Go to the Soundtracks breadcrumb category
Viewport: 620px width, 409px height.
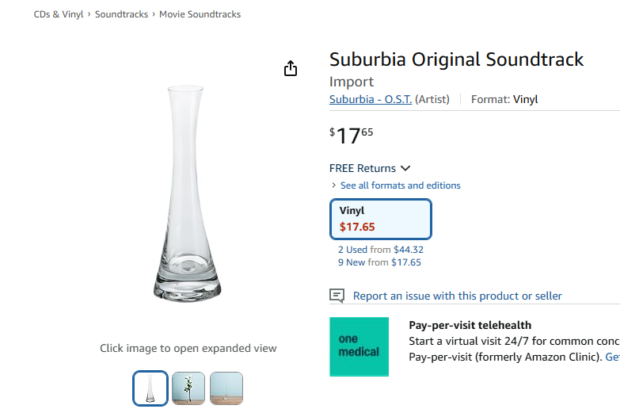pos(121,14)
